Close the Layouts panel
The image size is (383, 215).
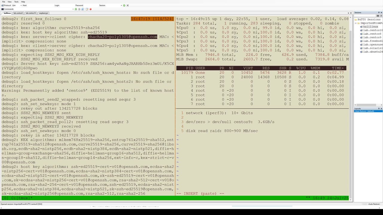[x=382, y=108]
